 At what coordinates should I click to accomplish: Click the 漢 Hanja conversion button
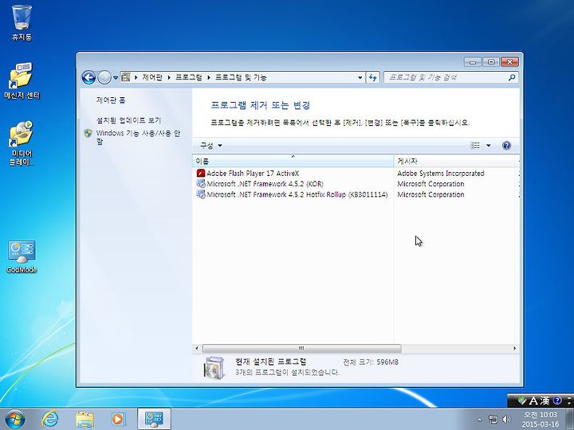click(545, 401)
